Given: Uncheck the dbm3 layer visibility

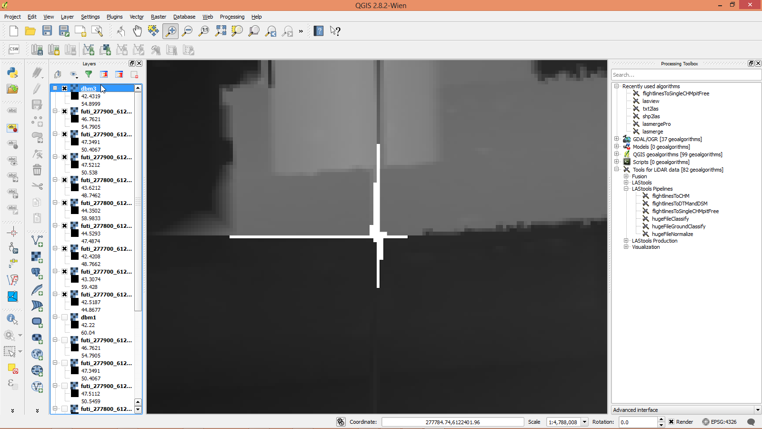Looking at the screenshot, I should pyautogui.click(x=65, y=89).
